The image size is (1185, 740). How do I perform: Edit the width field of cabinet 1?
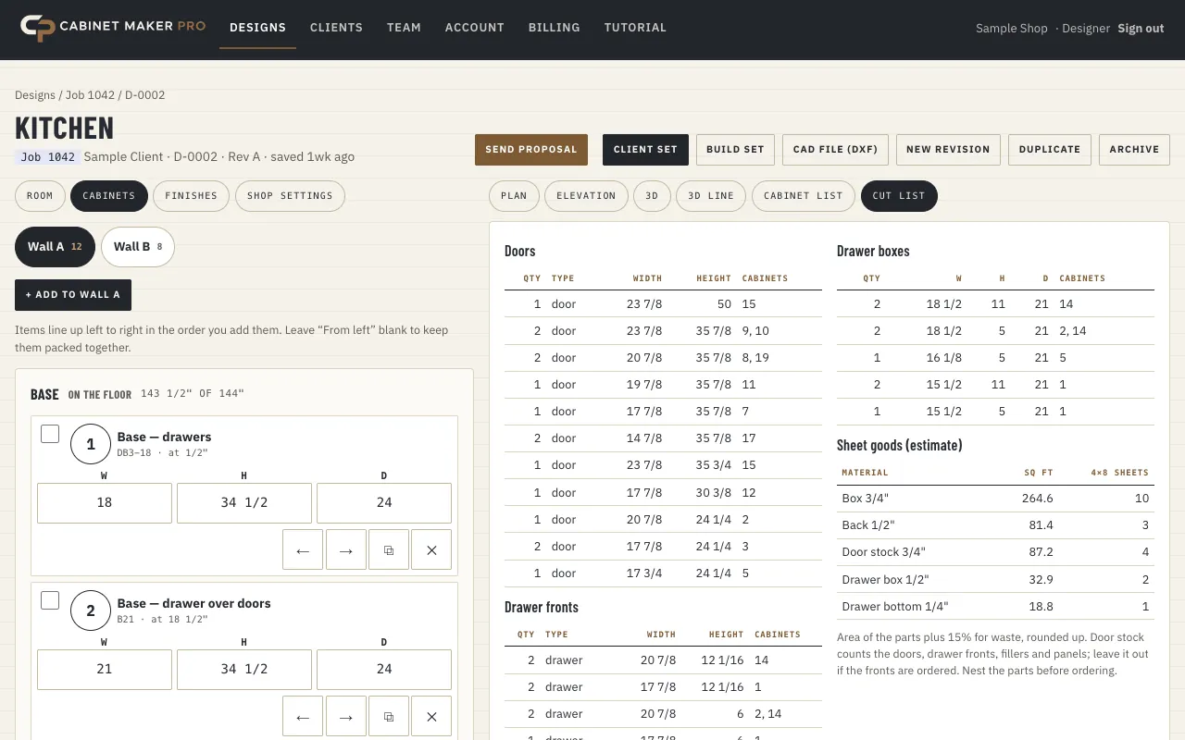coord(105,503)
